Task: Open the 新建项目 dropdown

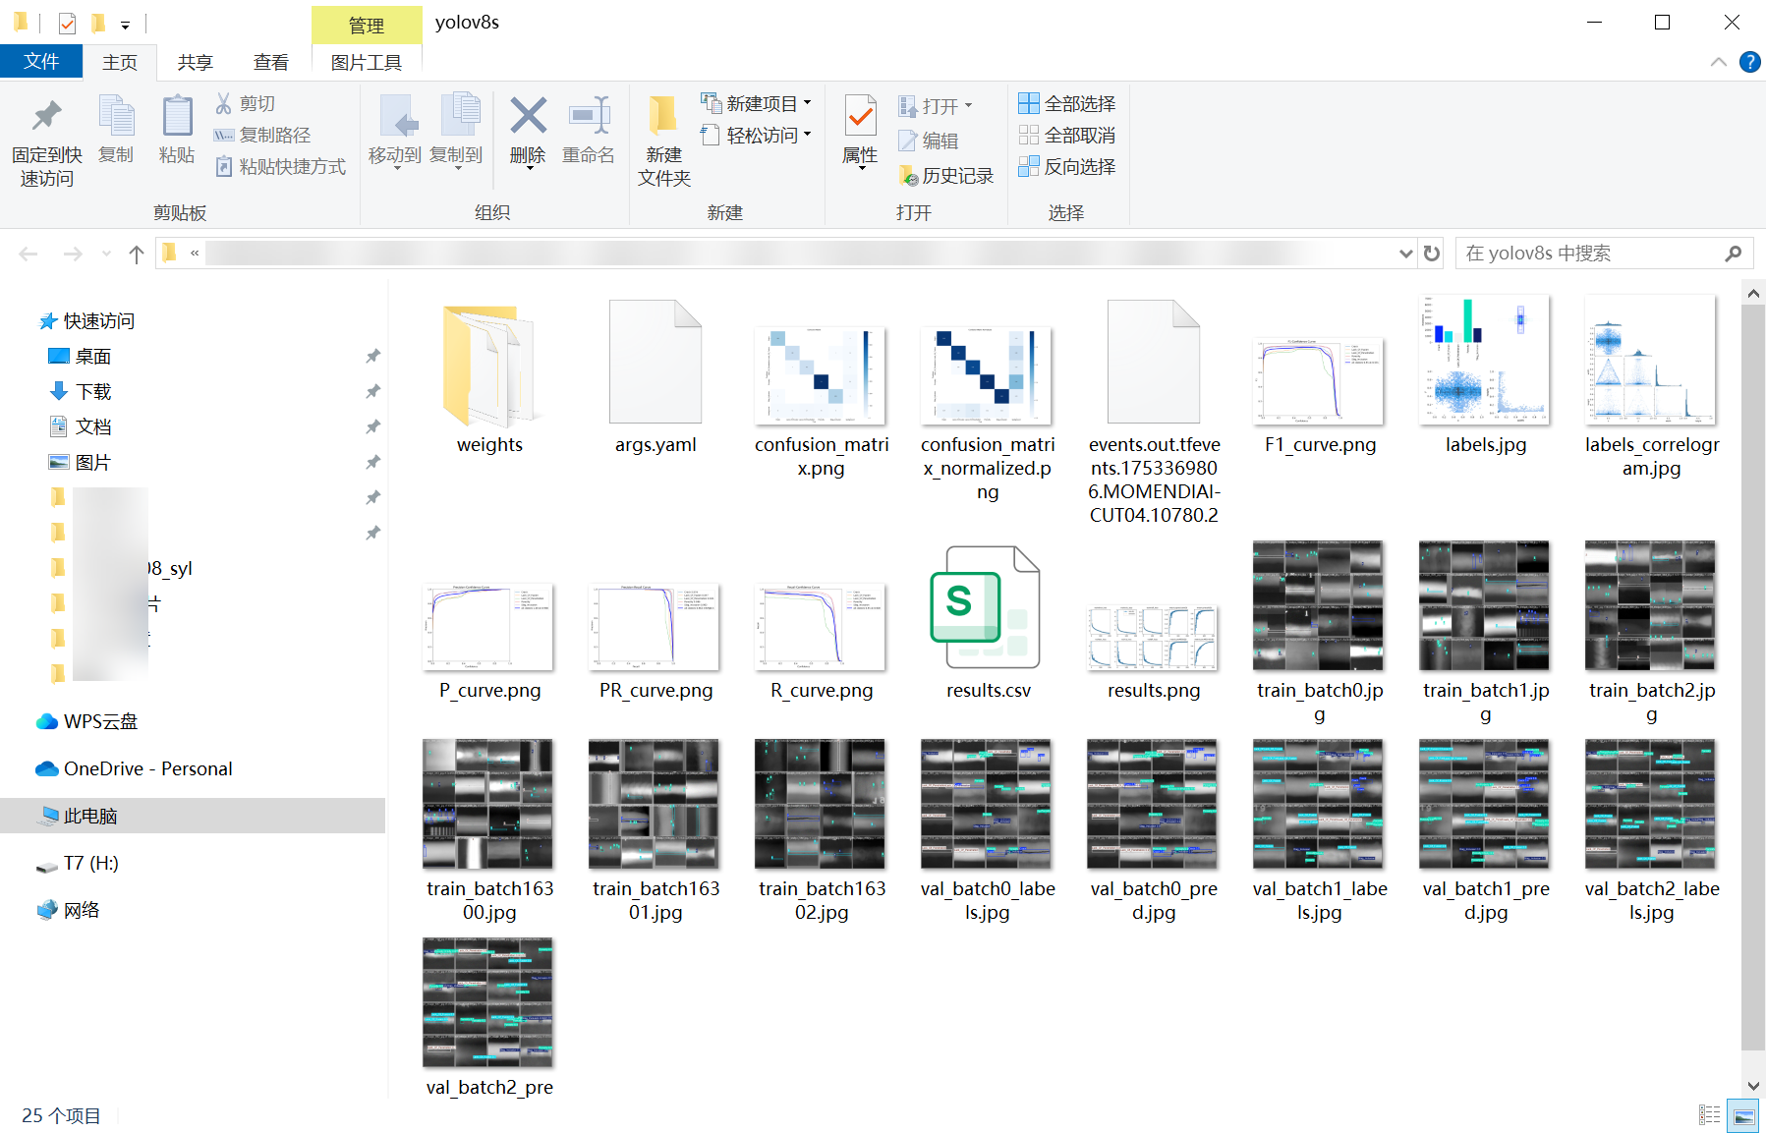Action: [807, 102]
